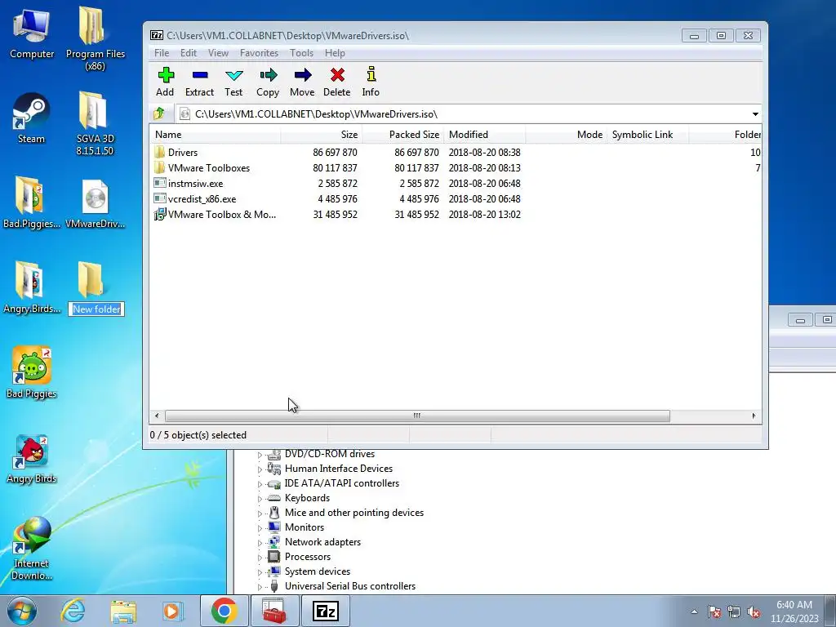Sort by the Name column header
Screen dimensions: 836x627
[x=215, y=135]
